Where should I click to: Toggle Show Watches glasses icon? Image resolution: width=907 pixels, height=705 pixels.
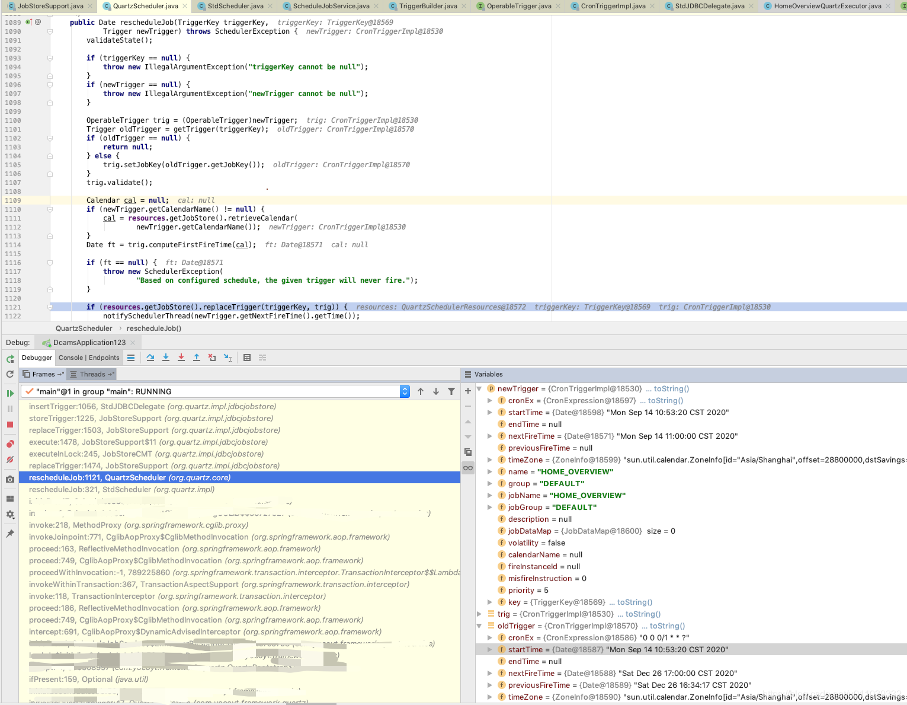click(468, 468)
